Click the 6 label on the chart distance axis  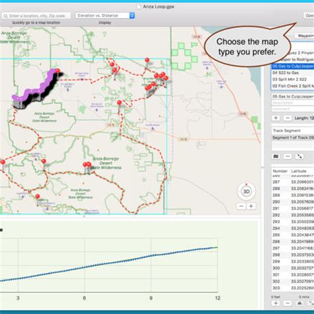point(84,298)
